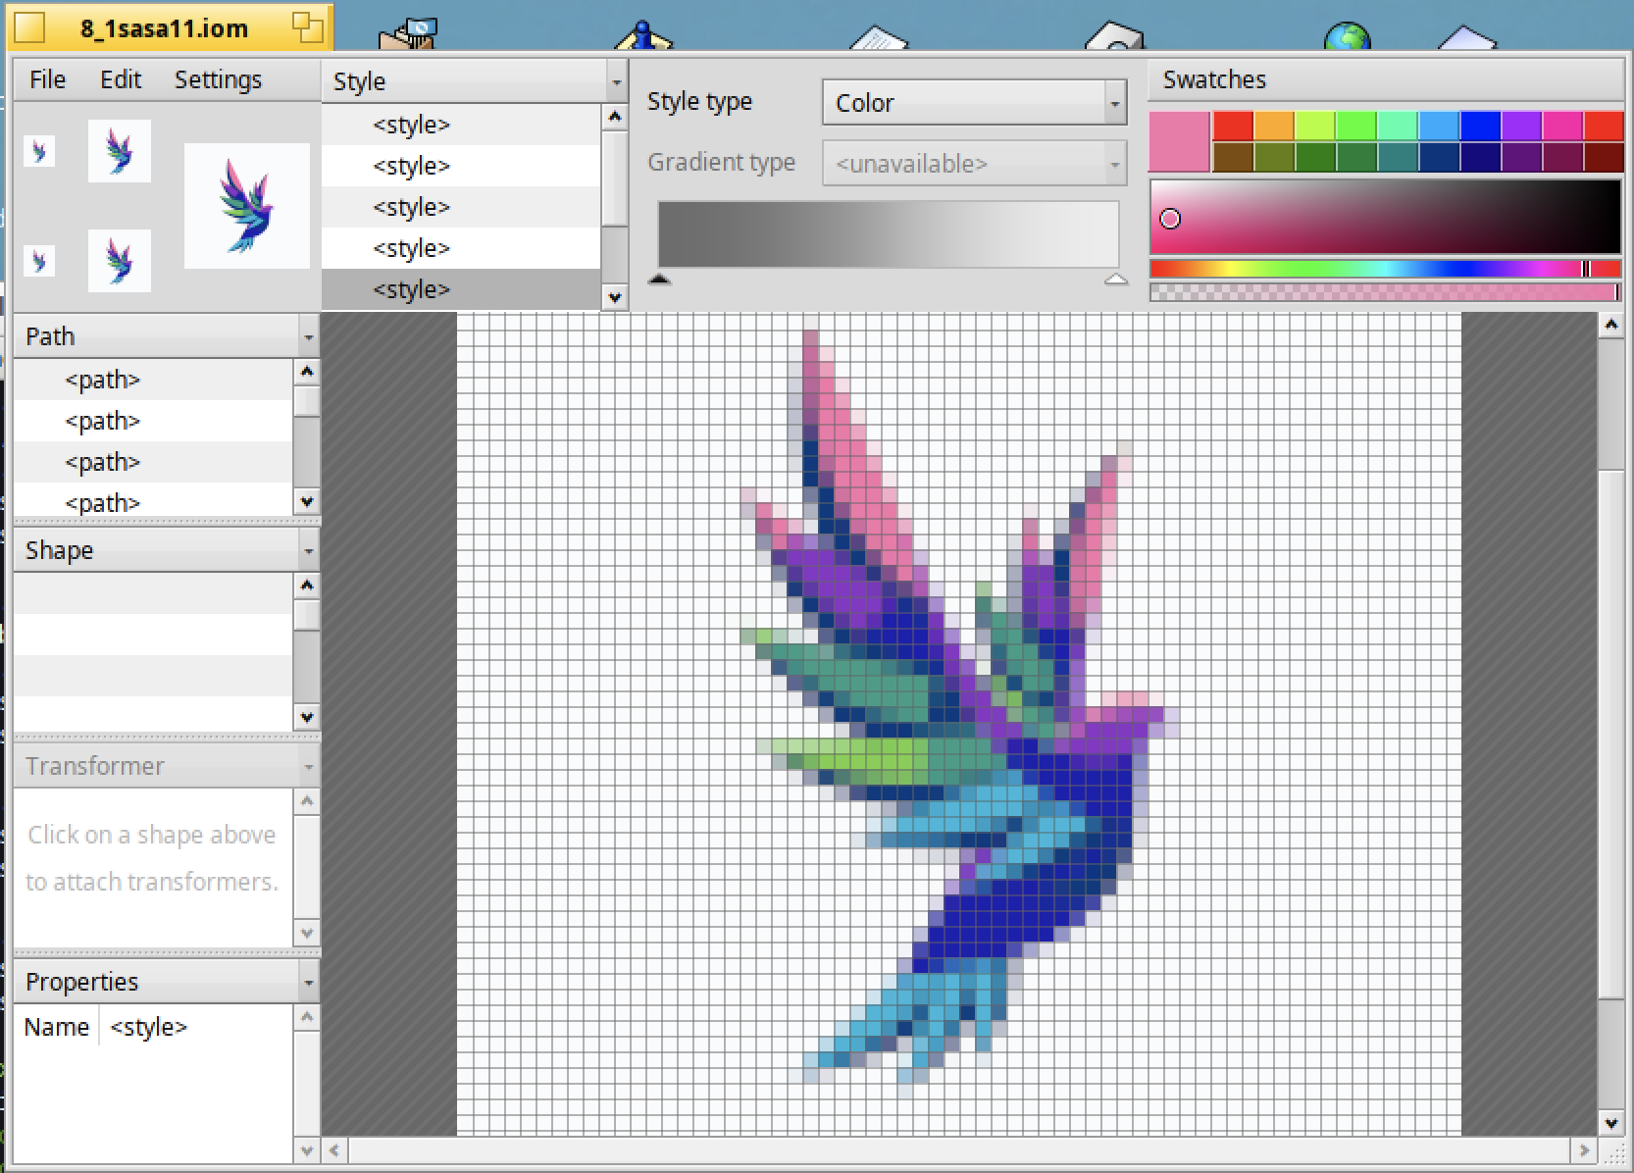Expand the Shape panel menu
The height and width of the screenshot is (1173, 1634).
point(308,551)
